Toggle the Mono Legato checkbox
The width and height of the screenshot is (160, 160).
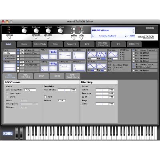click(7, 94)
